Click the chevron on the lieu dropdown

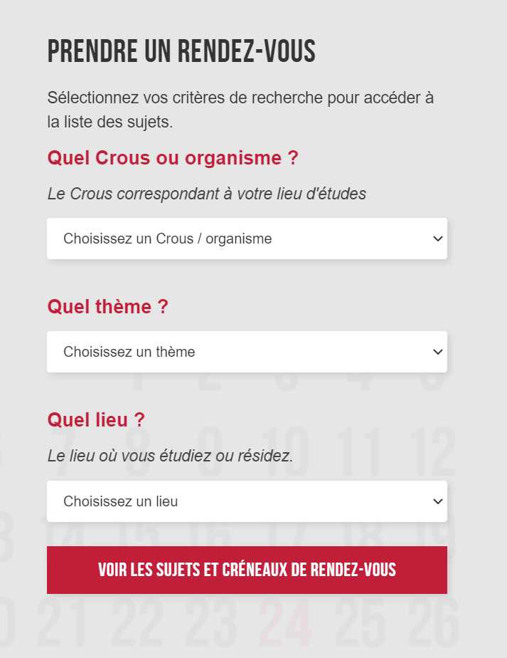coord(438,501)
